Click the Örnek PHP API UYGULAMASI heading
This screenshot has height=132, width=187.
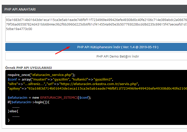click(29, 68)
